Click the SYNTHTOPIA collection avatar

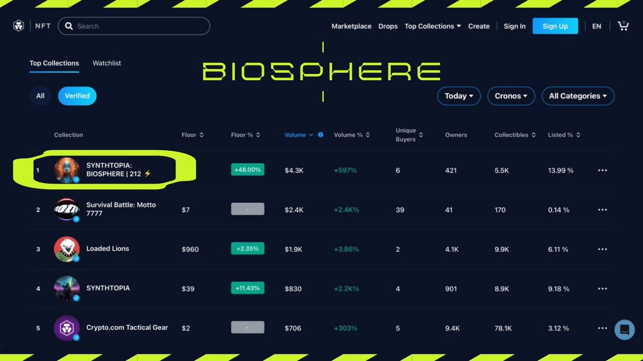[67, 289]
